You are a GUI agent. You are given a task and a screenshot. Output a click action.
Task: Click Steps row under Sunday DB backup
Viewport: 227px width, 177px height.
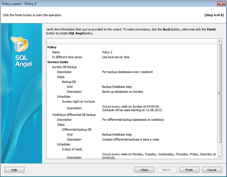click(x=132, y=77)
